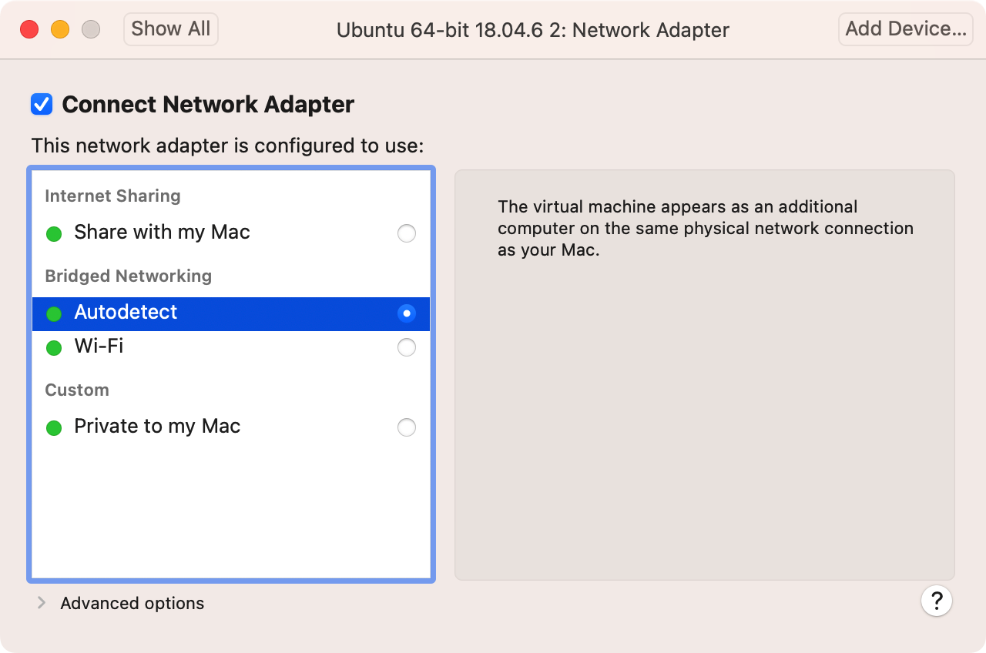The height and width of the screenshot is (653, 986).
Task: Click the Private to my Mac entry
Action: point(157,427)
